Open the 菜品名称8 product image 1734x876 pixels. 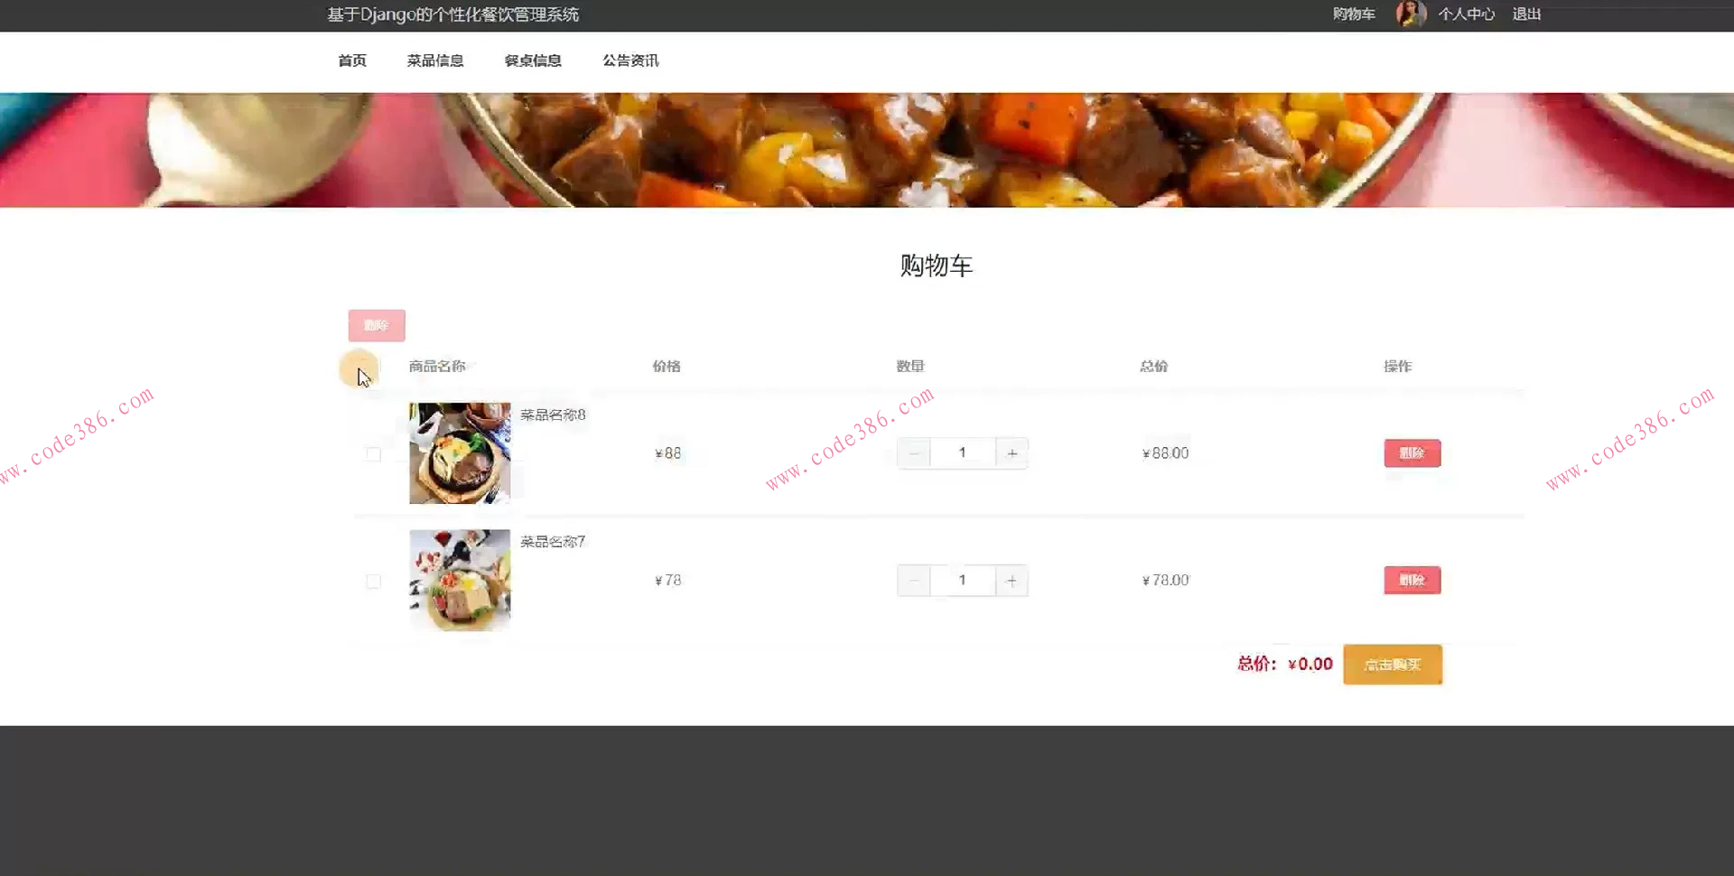tap(459, 452)
